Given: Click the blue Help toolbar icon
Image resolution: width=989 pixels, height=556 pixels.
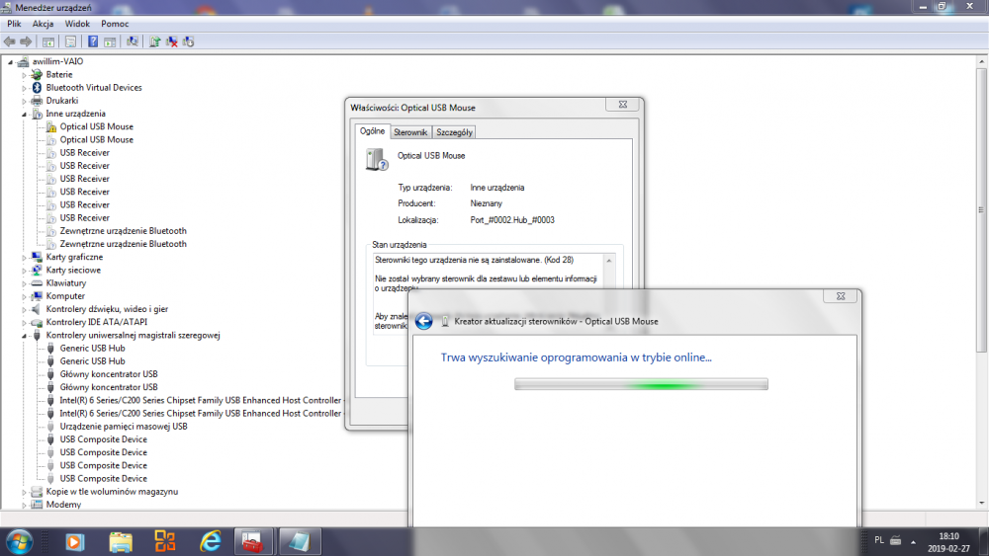Looking at the screenshot, I should (93, 41).
